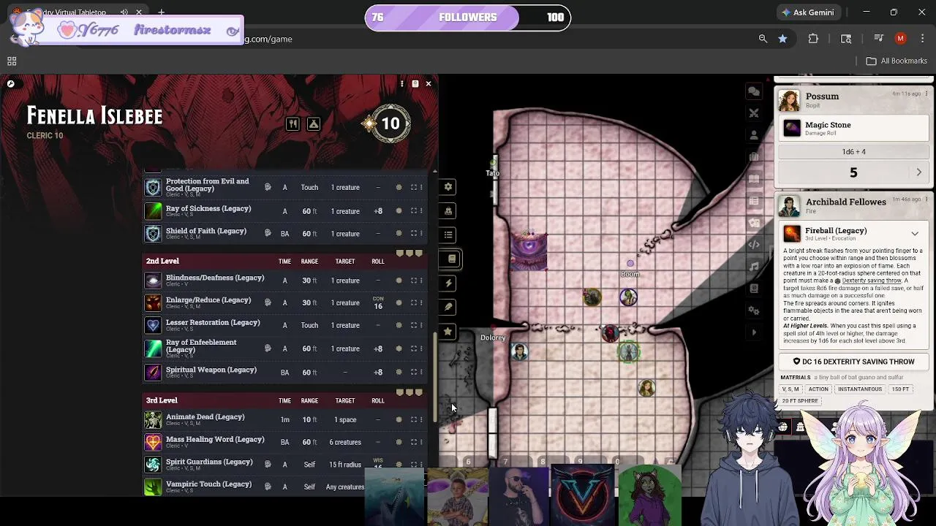Viewport: 936px width, 526px height.
Task: Toggle prepared state for Mass Healing Word
Action: (x=399, y=442)
